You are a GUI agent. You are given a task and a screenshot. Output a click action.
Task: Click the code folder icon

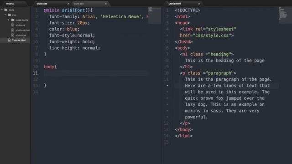(x=6, y=10)
